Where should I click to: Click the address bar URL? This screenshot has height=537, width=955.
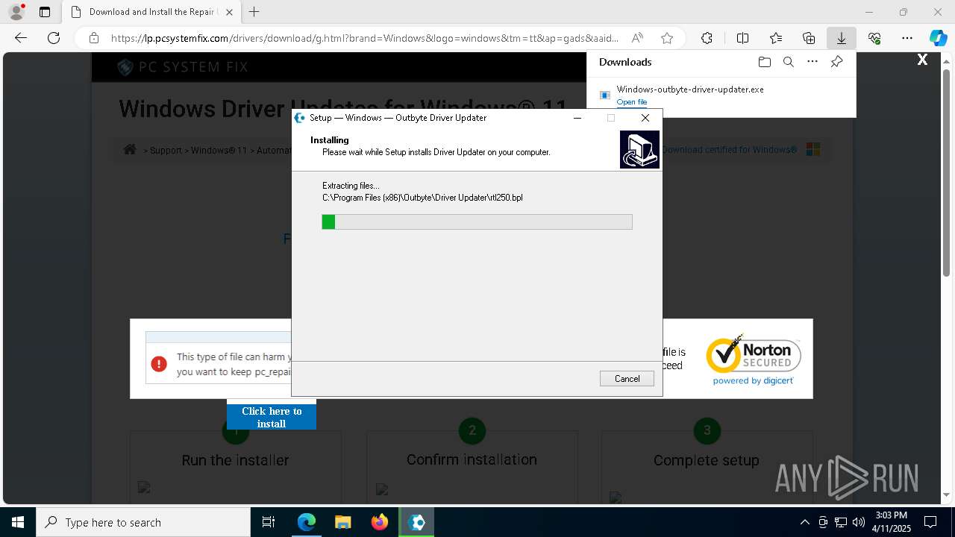pos(364,38)
